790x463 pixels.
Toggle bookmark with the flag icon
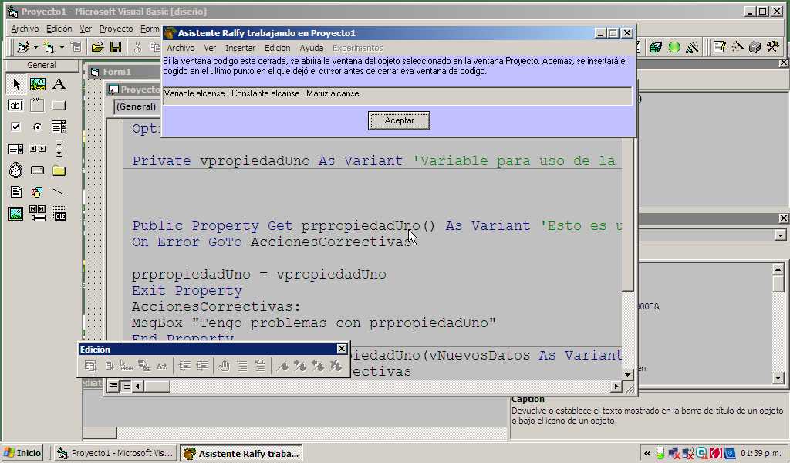tap(282, 367)
